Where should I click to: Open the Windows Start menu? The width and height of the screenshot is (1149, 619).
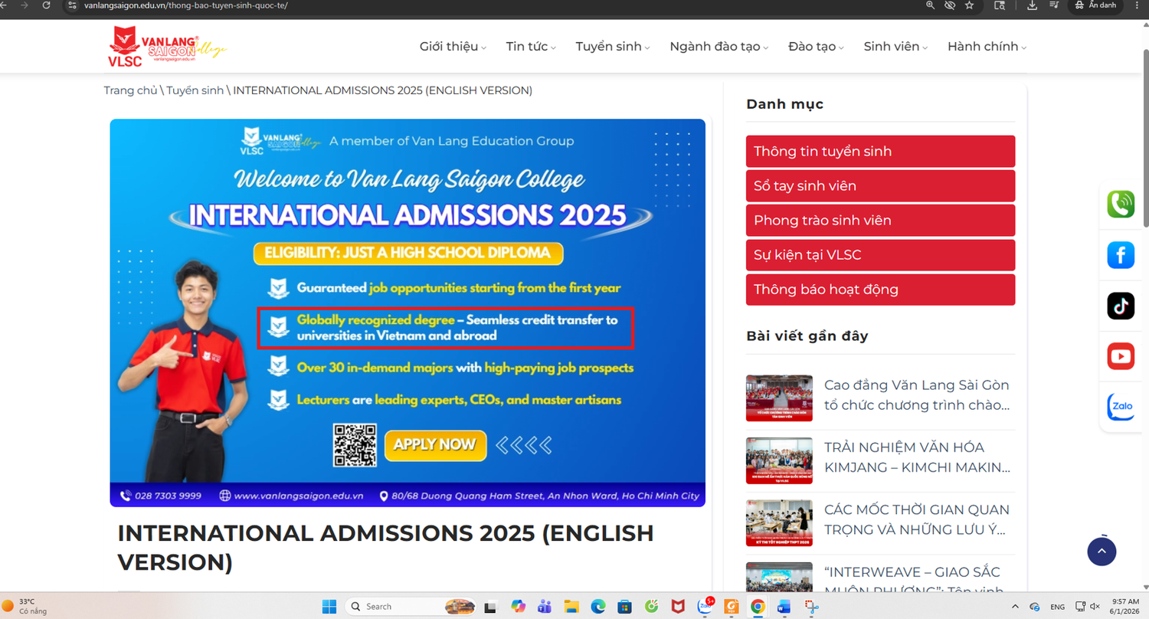[x=329, y=607]
